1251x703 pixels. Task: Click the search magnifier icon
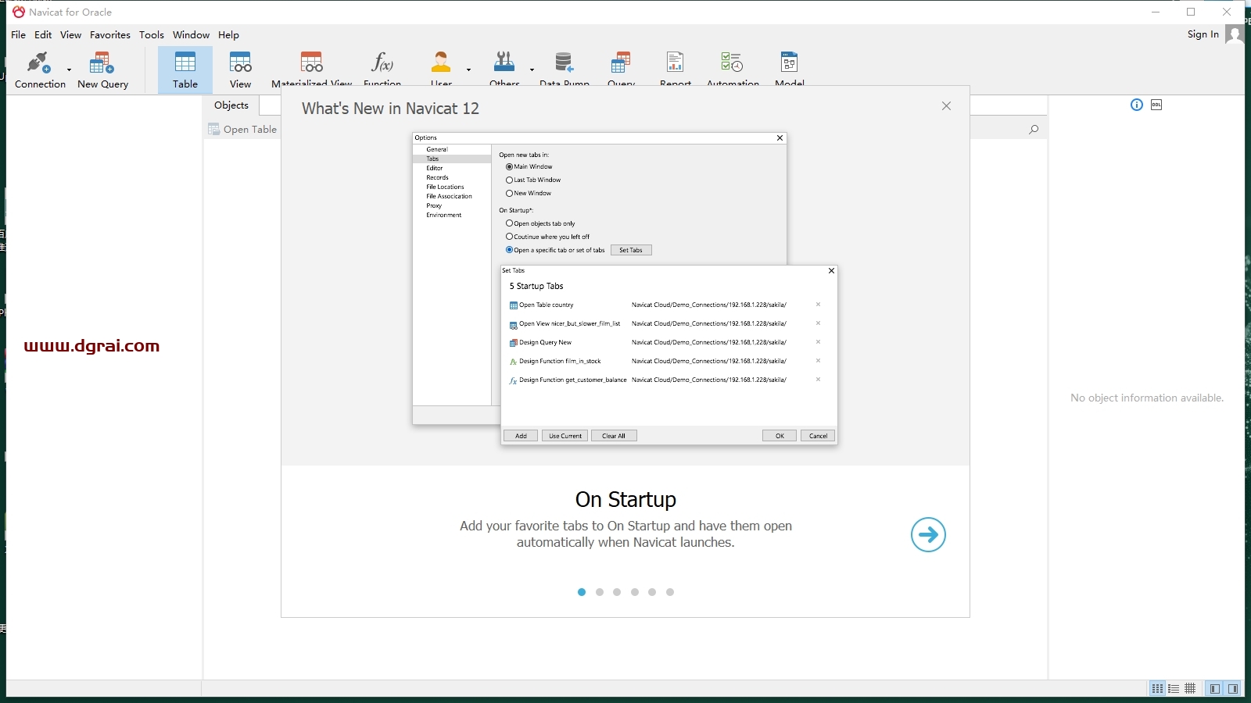1034,130
